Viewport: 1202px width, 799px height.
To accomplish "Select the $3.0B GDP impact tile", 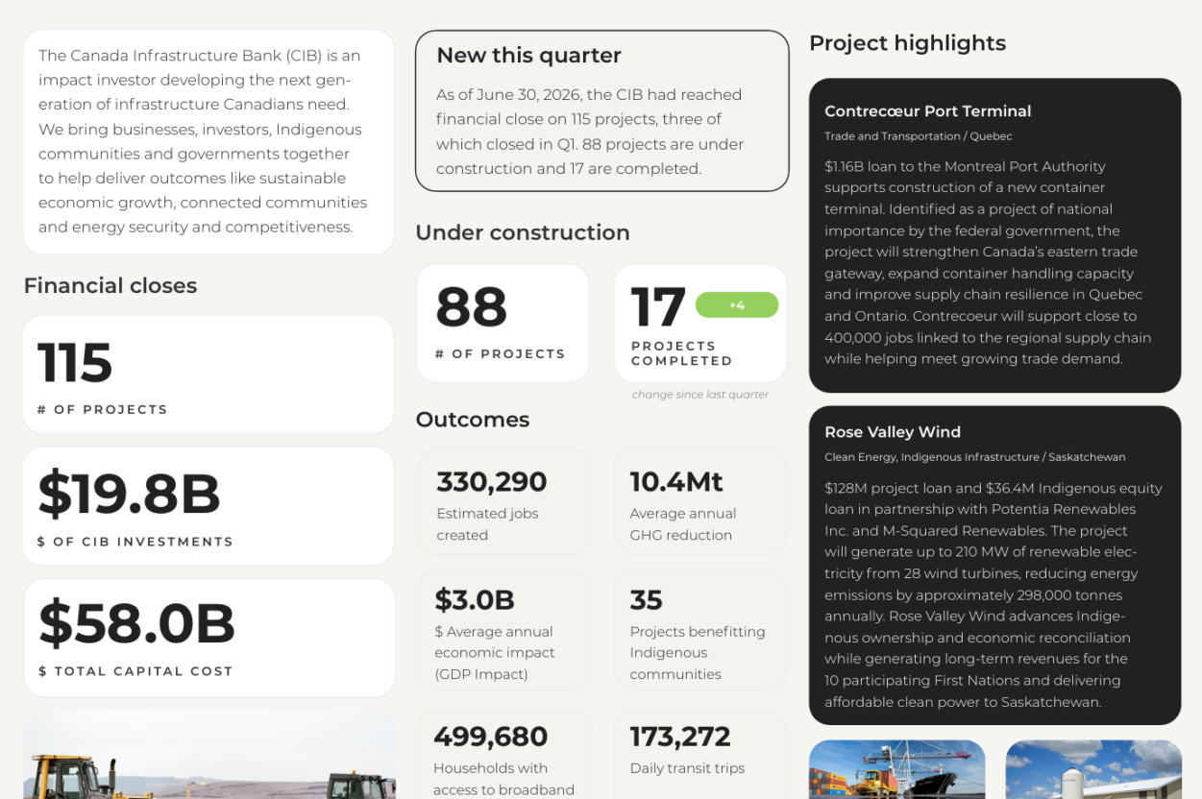I will pos(504,631).
